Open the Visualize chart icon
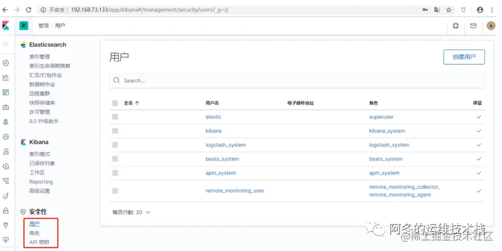This screenshot has height=251, width=502. (5, 78)
